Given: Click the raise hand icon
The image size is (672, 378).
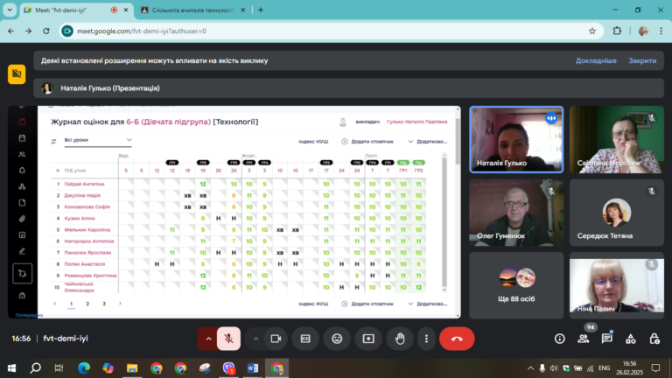Looking at the screenshot, I should click(400, 339).
